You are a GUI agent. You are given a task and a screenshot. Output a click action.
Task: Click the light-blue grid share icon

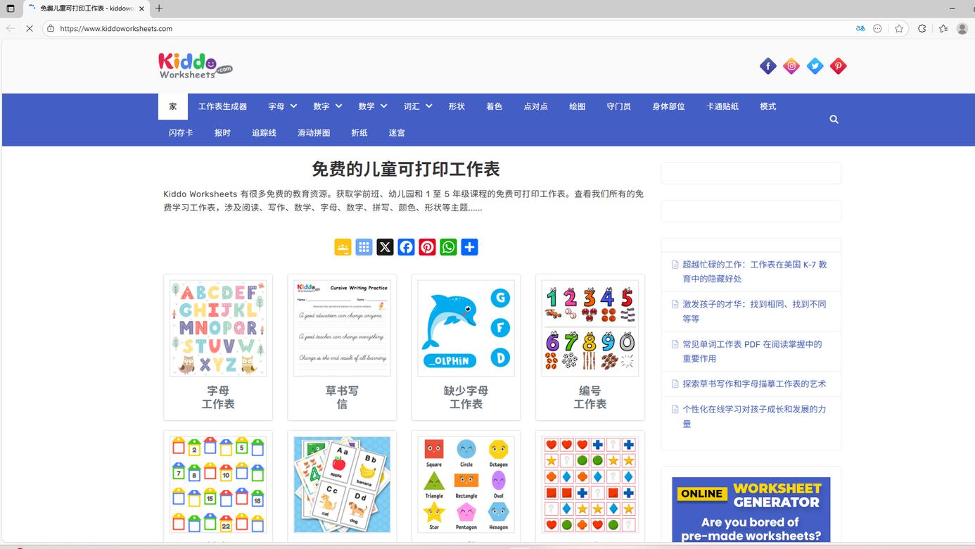pyautogui.click(x=364, y=247)
